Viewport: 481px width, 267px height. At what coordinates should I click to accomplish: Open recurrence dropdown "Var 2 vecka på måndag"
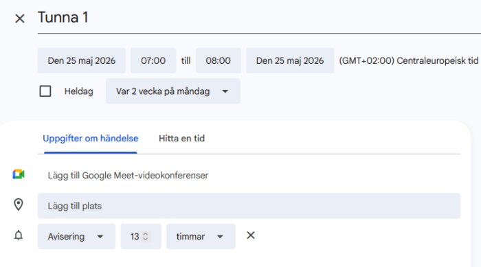tap(173, 91)
